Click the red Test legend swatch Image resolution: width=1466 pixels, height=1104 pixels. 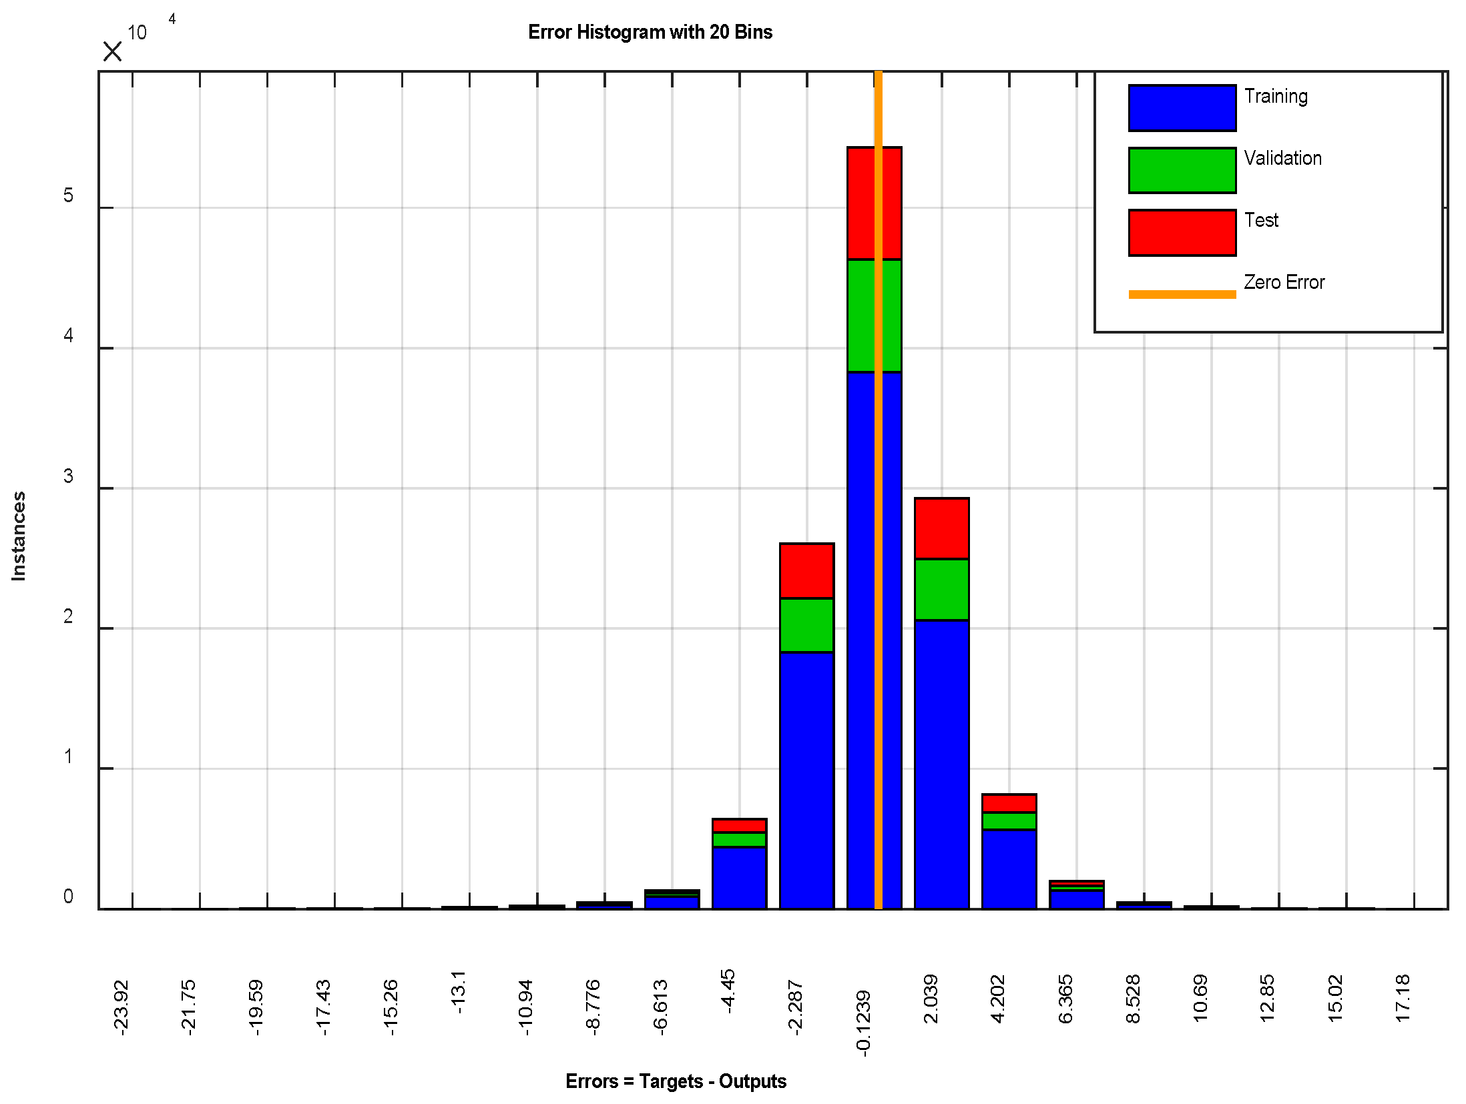click(1182, 232)
